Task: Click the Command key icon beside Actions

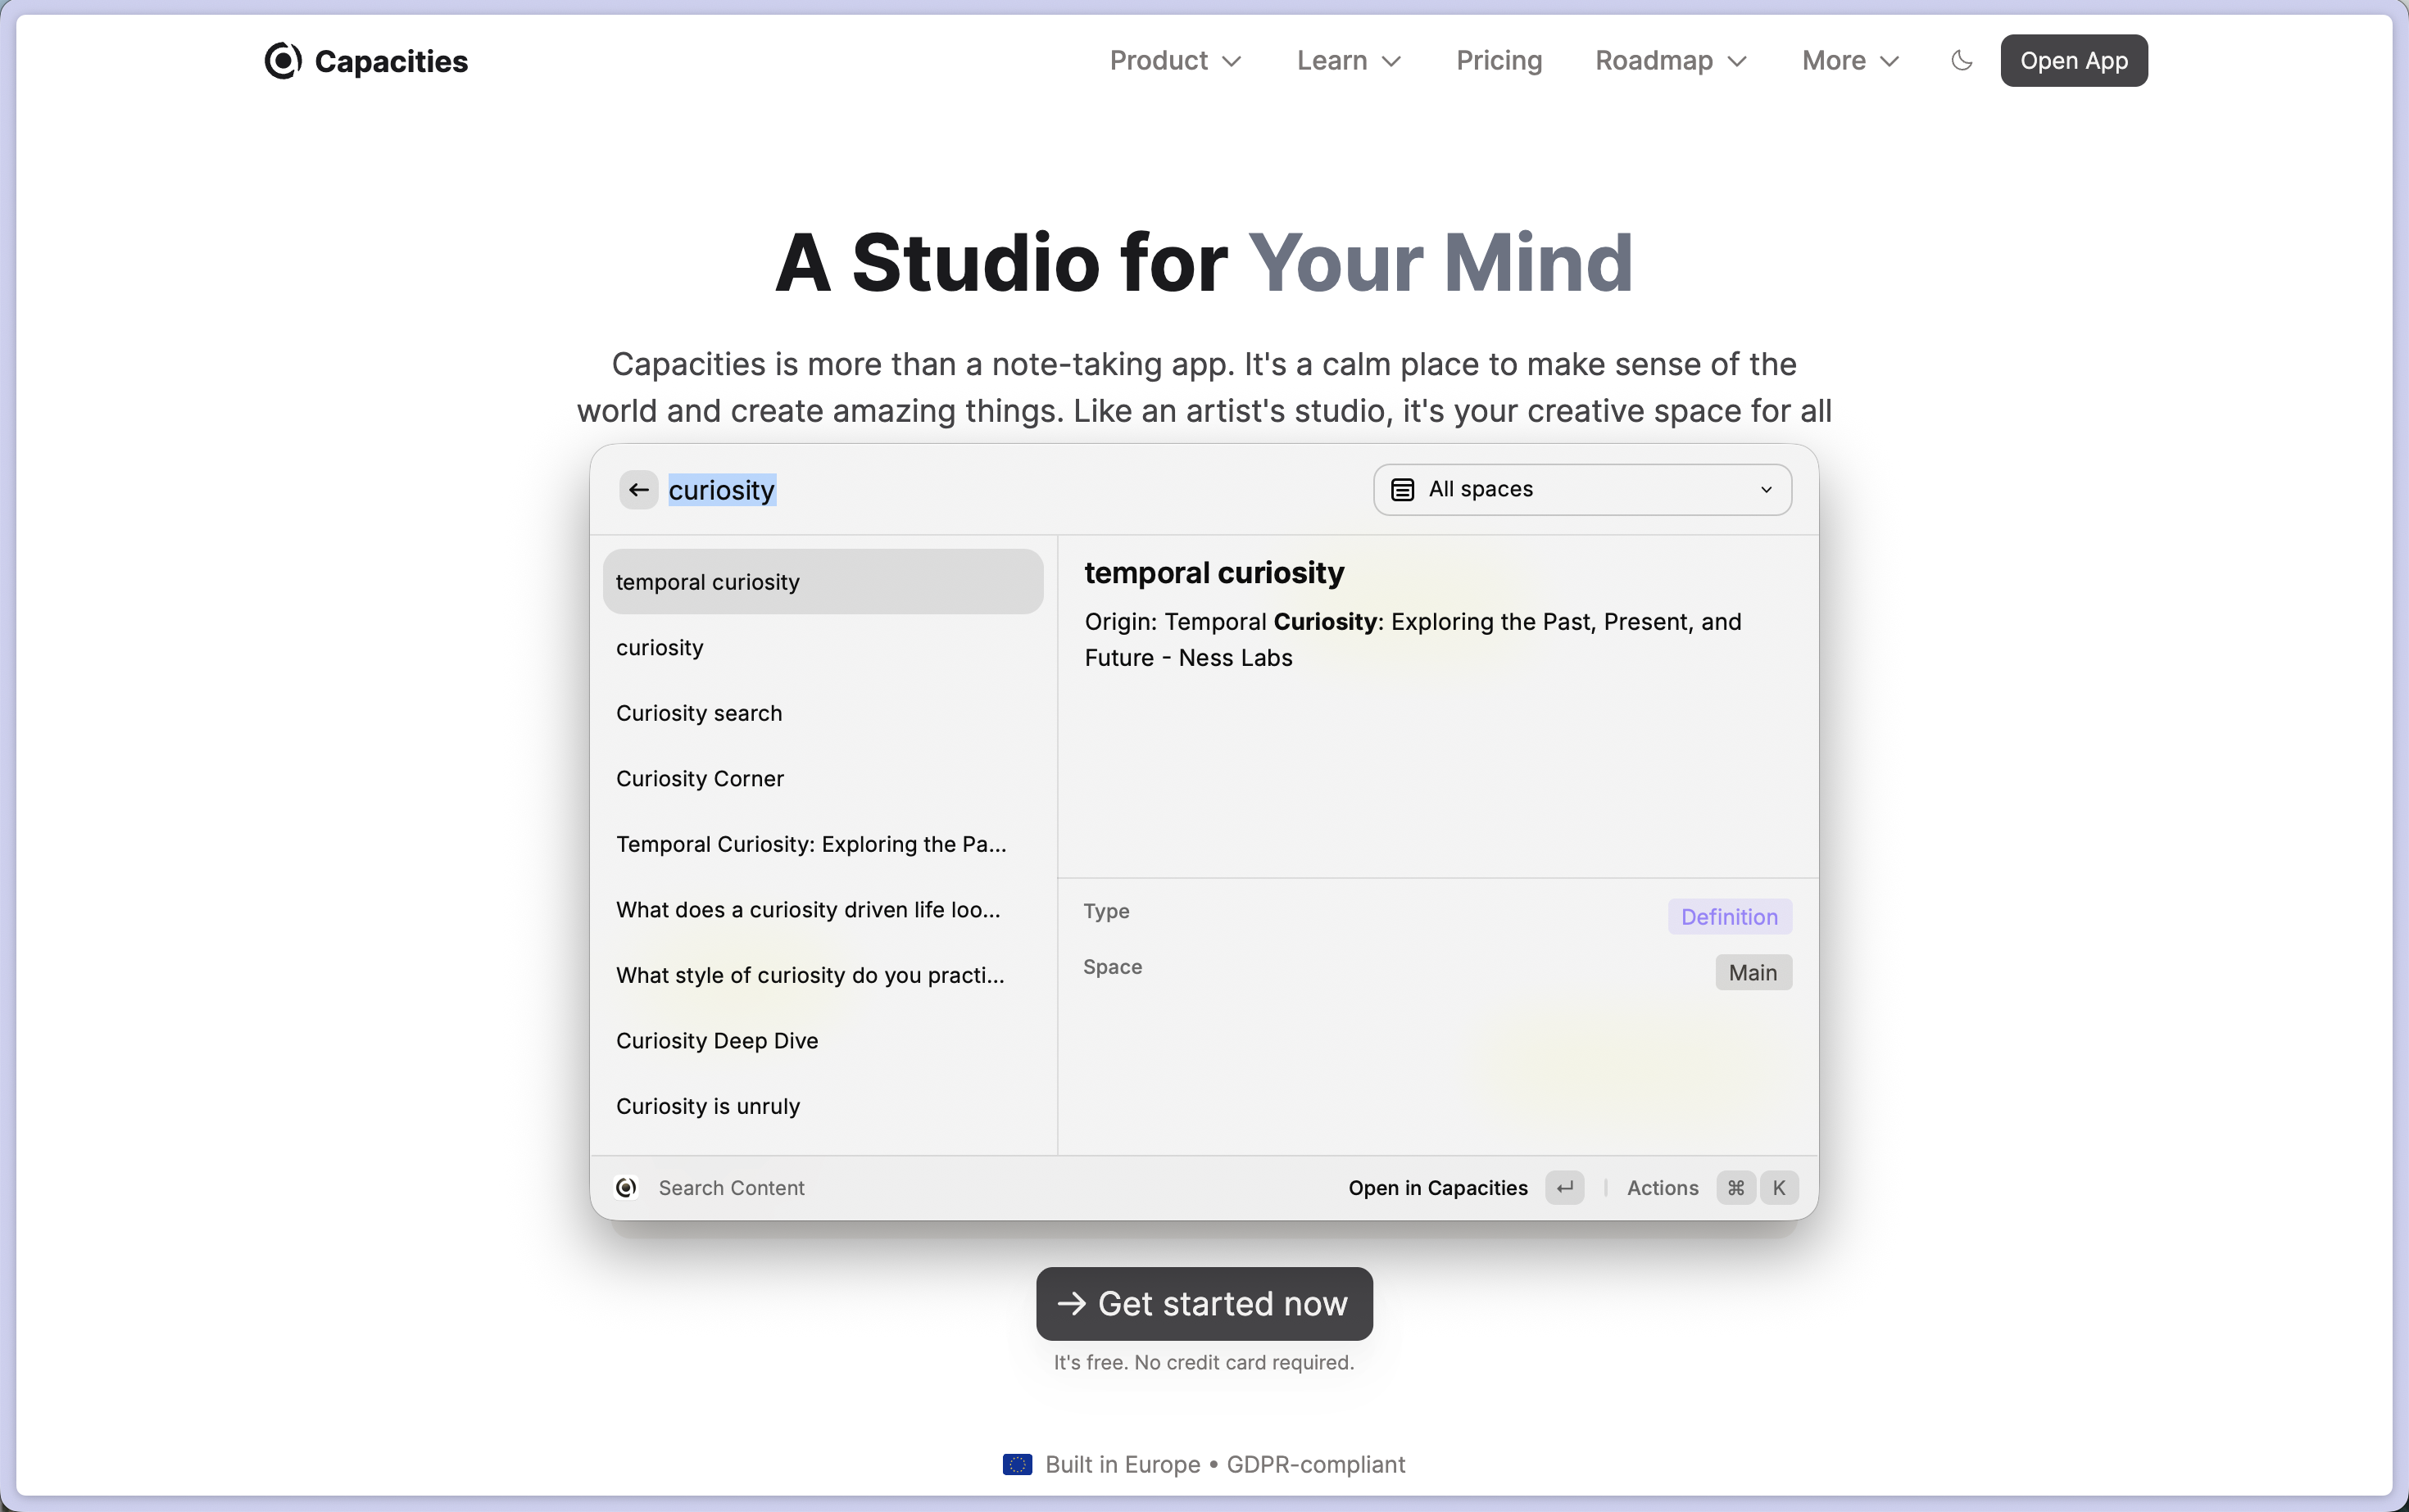Action: pos(1735,1188)
